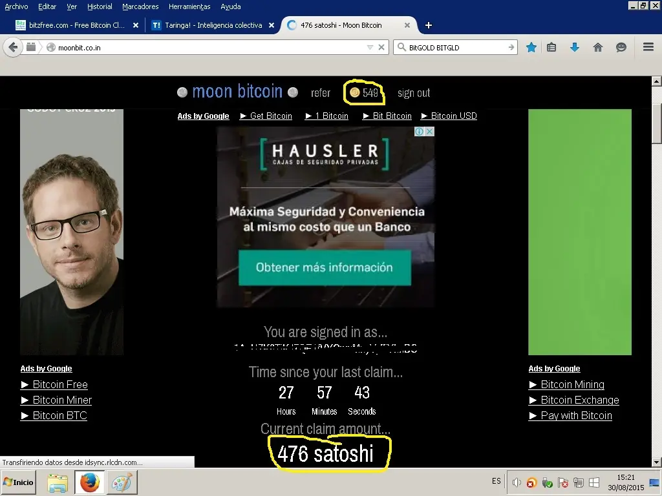
Task: Open the chat smiley bubble icon
Action: coord(621,47)
